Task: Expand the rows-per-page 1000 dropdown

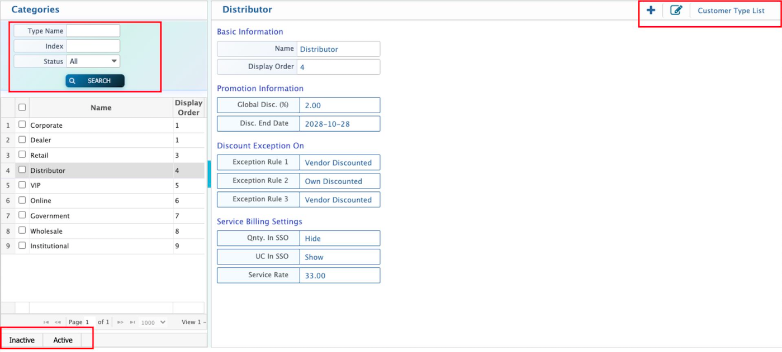Action: (153, 322)
